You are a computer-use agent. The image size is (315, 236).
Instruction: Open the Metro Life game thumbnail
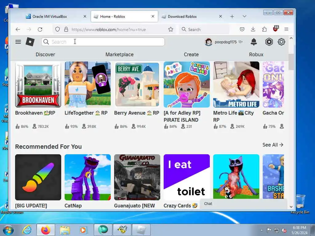pos(236,85)
